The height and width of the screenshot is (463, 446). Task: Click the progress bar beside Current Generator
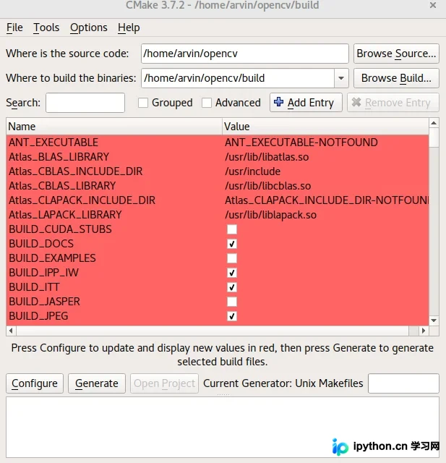tap(403, 383)
